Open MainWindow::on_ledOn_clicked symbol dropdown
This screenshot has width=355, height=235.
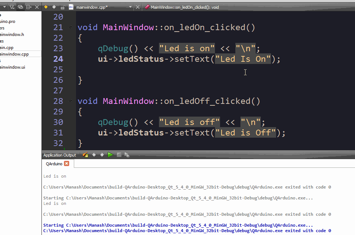pyautogui.click(x=185, y=7)
